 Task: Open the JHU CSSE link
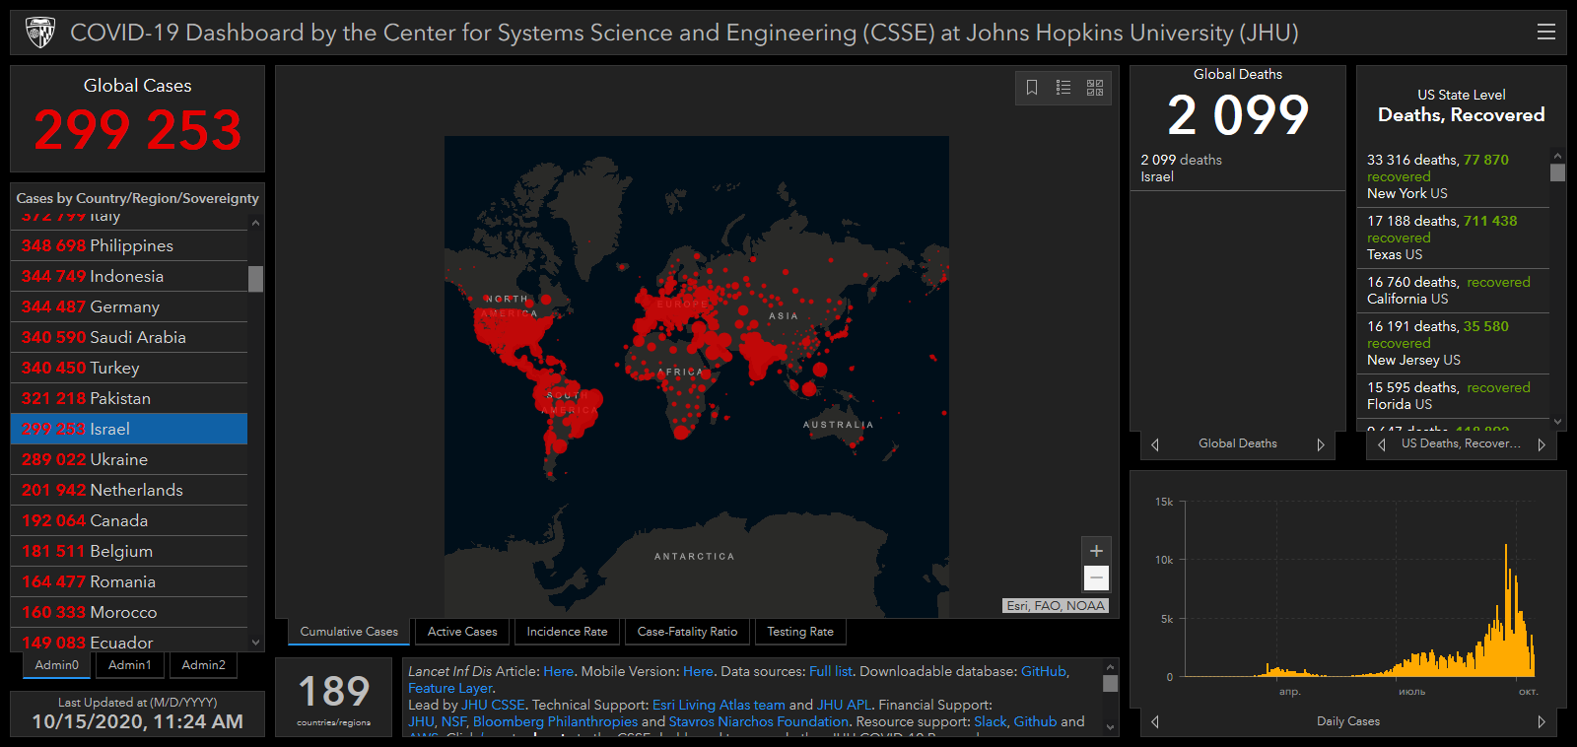pos(493,705)
